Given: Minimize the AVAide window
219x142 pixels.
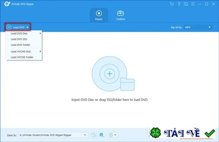Looking at the screenshot, I should click(x=200, y=4).
